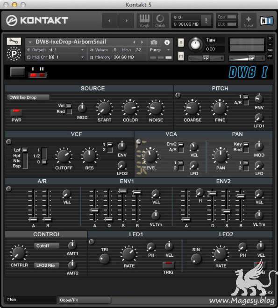Go to next item using right toolbar arrow
Image resolution: width=278 pixels, height=308 pixels.
127,21
